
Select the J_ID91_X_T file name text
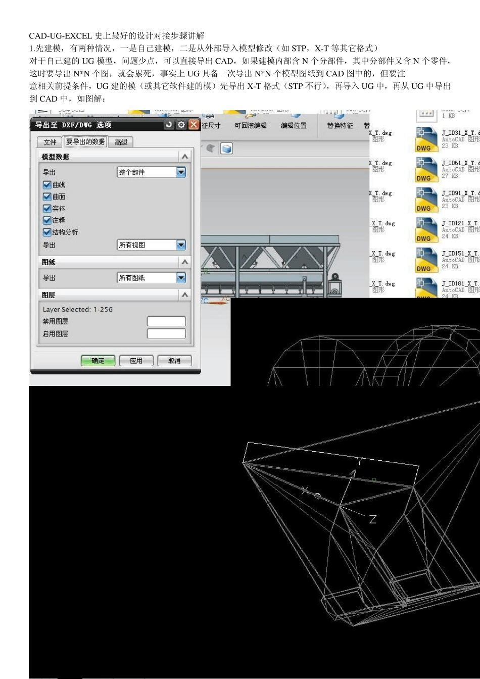tap(461, 193)
